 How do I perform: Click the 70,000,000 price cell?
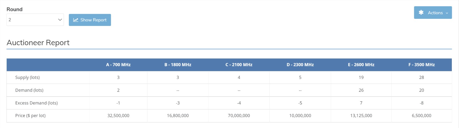coord(239,115)
